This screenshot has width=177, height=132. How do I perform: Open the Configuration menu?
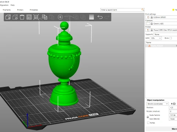click(x=4, y=5)
